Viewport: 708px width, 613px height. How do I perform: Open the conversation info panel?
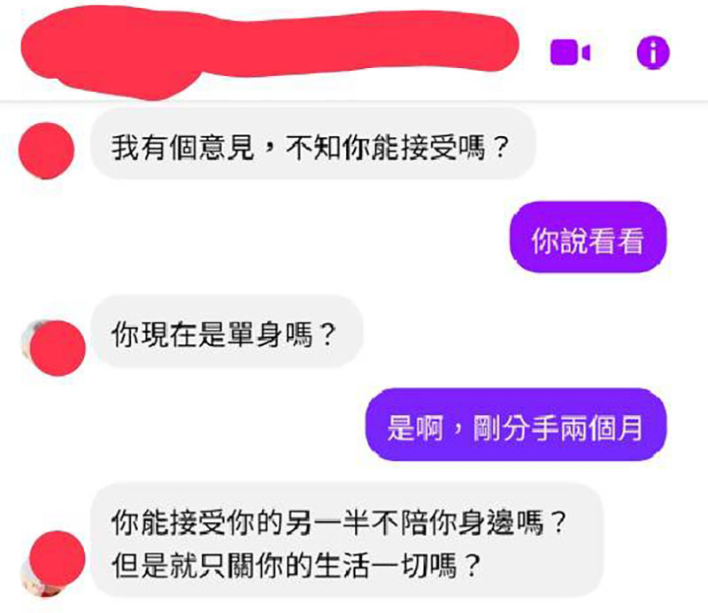click(x=653, y=52)
